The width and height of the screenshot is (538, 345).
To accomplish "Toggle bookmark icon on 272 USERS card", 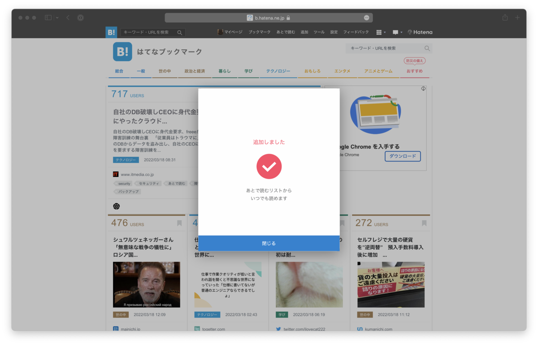I will coord(424,223).
